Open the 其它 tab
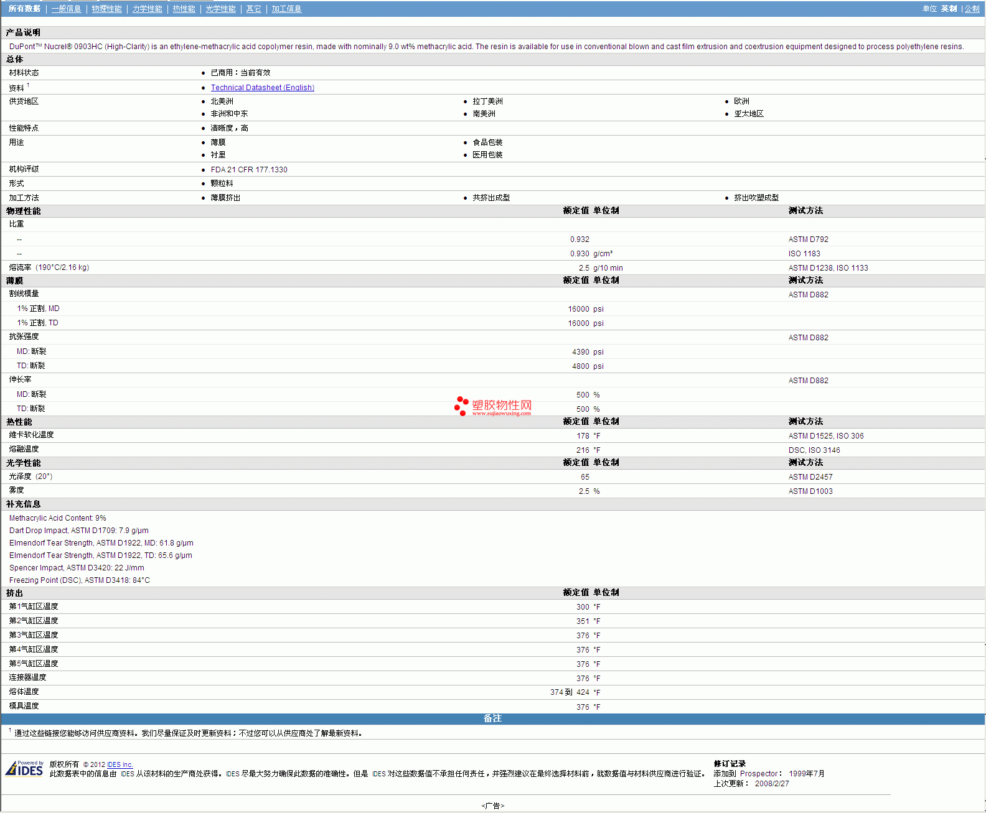 (253, 9)
